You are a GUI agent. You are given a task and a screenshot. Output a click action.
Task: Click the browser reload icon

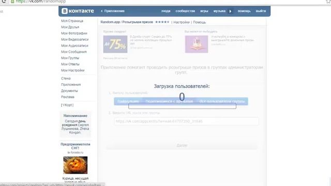click(x=4, y=2)
